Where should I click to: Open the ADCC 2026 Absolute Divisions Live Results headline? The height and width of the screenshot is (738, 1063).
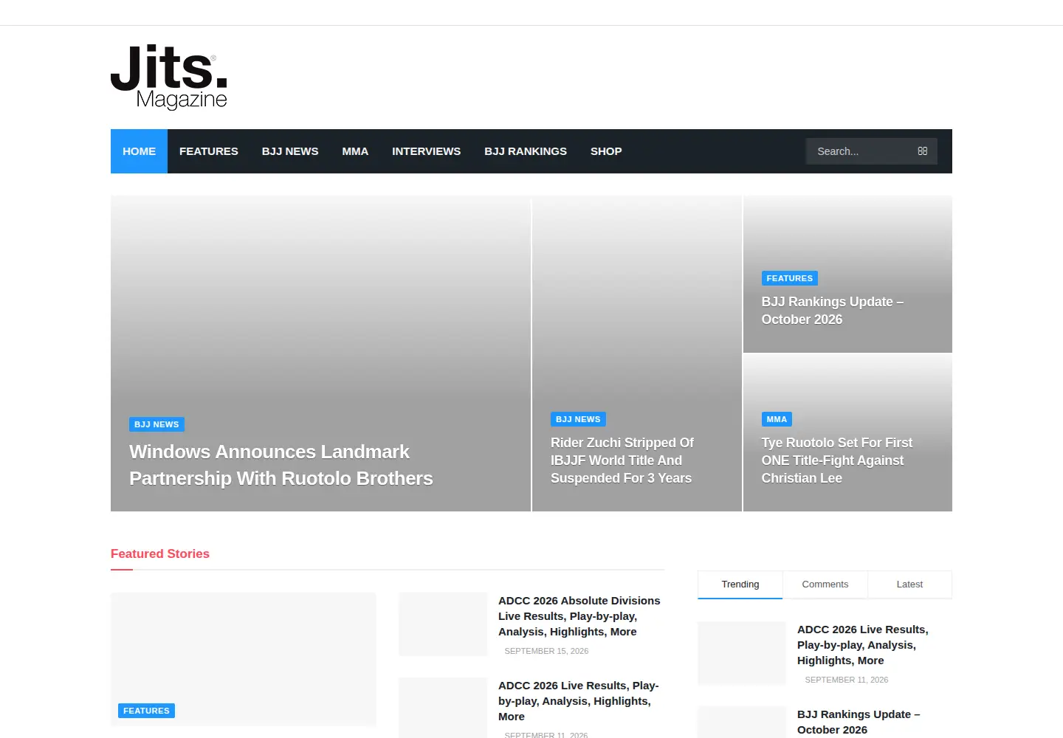point(579,616)
